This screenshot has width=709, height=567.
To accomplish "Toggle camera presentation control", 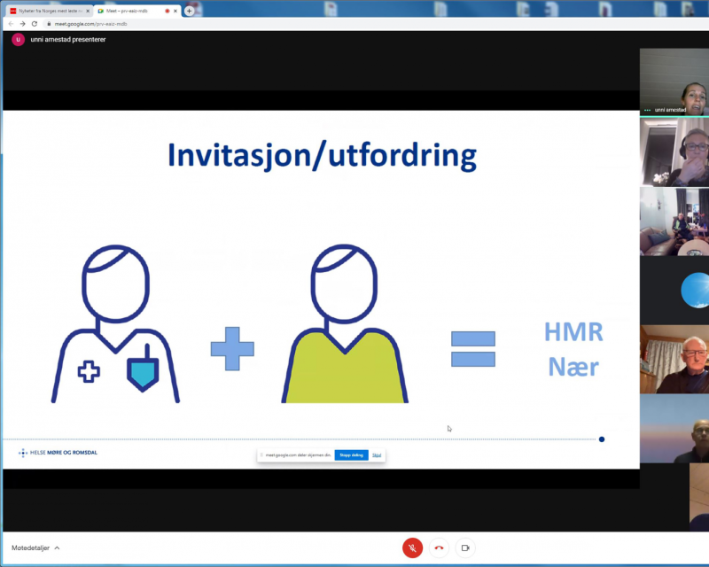I will tap(467, 548).
